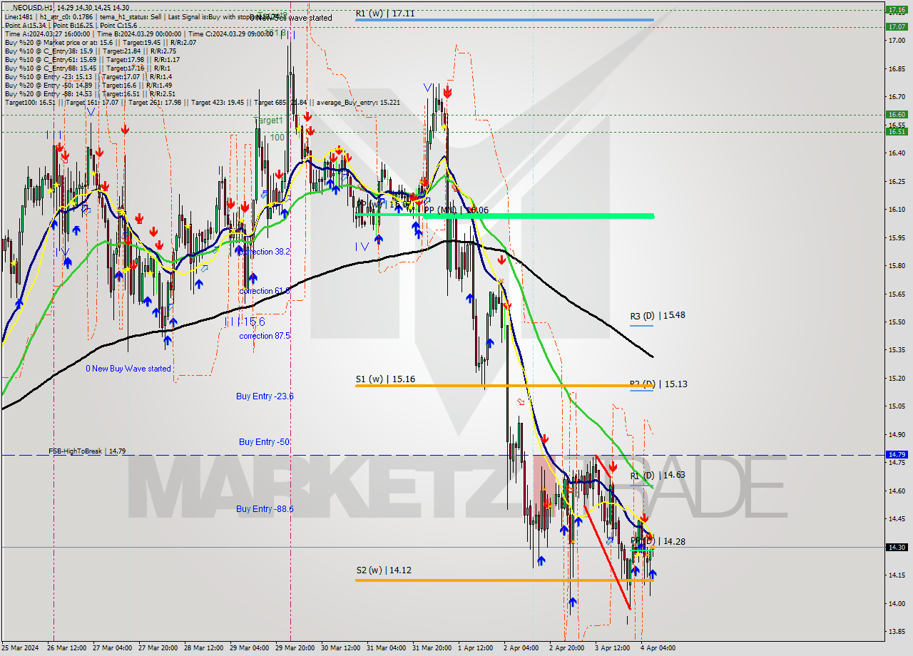The width and height of the screenshot is (913, 656).
Task: Click the '28 Mar 12:00' time label
Action: pos(204,648)
